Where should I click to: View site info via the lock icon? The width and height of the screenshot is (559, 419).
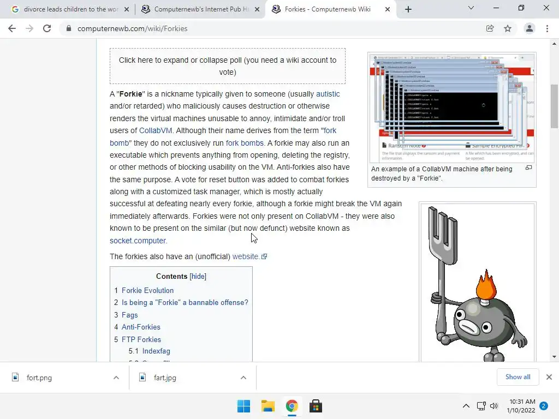pyautogui.click(x=69, y=28)
